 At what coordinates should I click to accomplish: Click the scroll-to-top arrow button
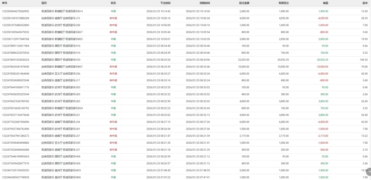(368, 173)
